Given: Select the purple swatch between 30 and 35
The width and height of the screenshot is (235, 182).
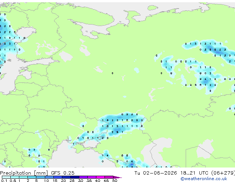Looking at the screenshot, I should tap(83, 177).
